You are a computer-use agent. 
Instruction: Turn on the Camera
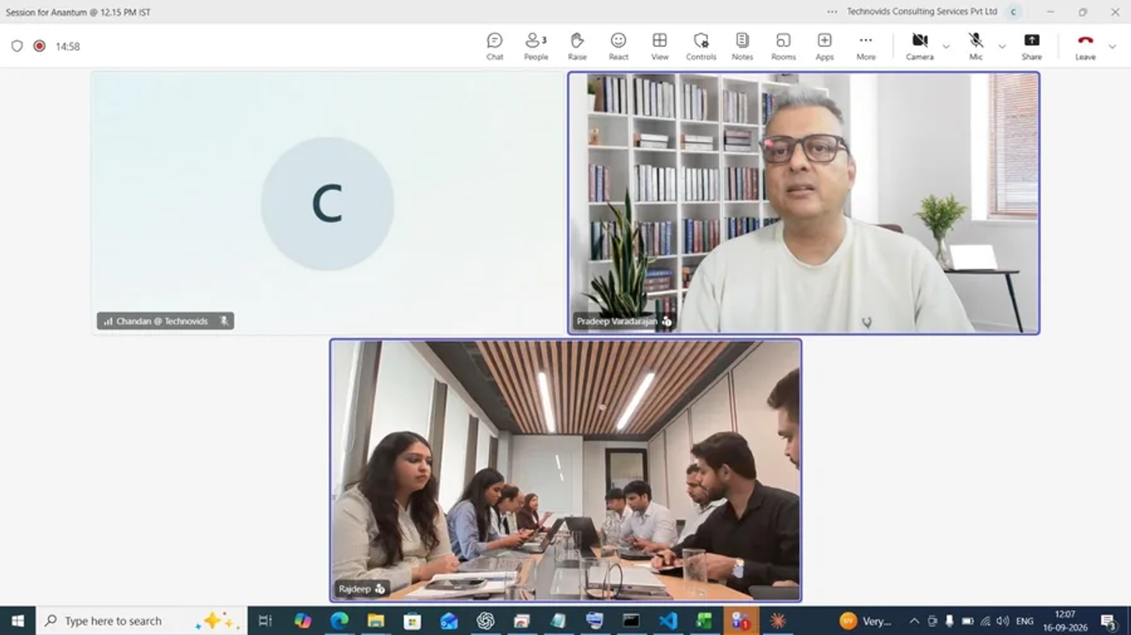tap(920, 46)
